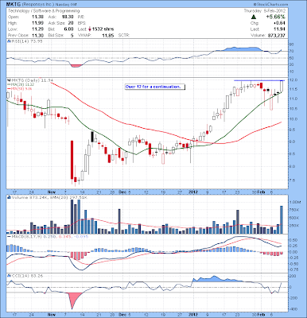Click the 'Over 12 for a continuation.' annotation
This screenshot has height=318, width=307.
tap(154, 87)
